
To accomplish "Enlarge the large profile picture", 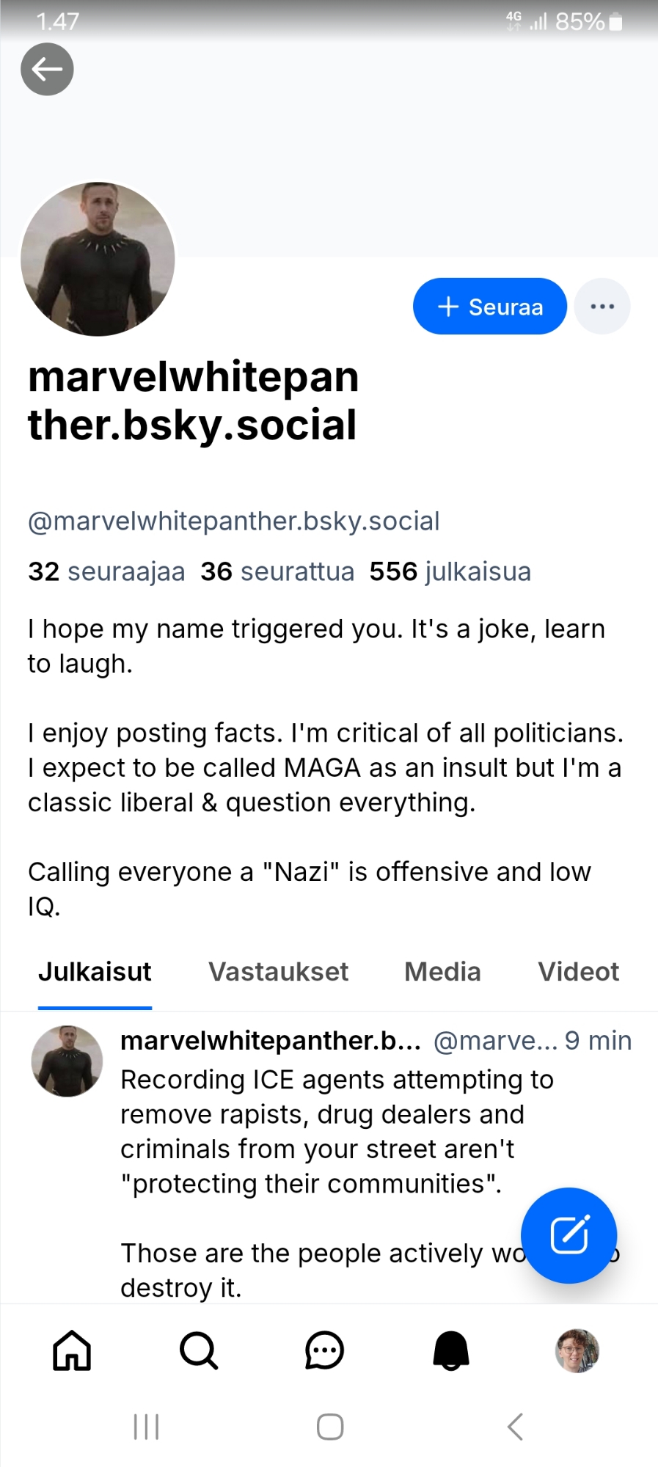I will (98, 259).
